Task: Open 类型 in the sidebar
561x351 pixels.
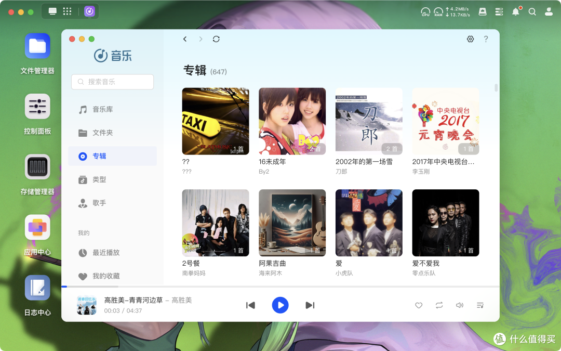Action: tap(112, 179)
